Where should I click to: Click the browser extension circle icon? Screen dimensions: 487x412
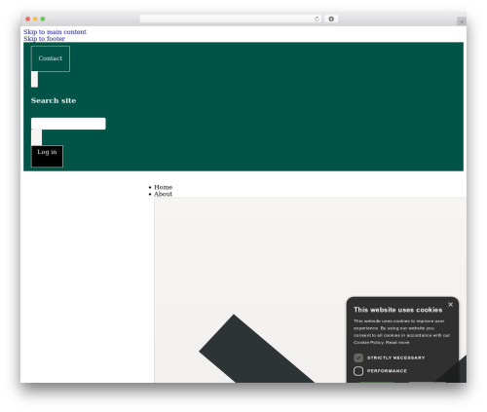[331, 19]
